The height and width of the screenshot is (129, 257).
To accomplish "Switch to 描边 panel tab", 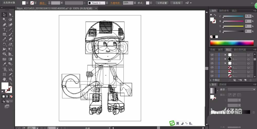I will 234,11.
